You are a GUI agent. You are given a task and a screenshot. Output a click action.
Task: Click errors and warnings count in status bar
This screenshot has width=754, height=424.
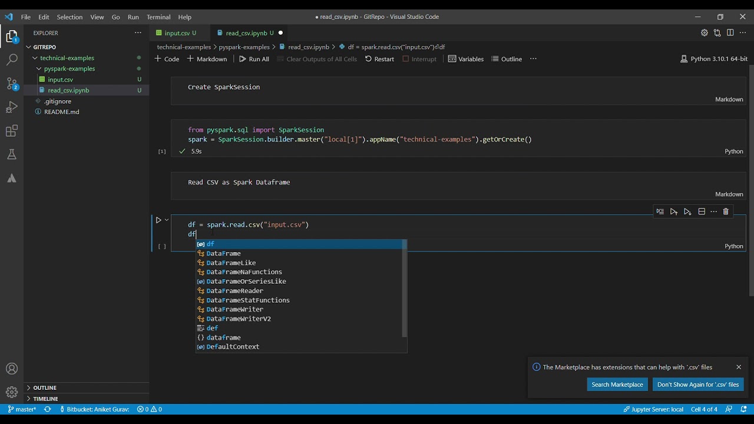[x=150, y=409]
